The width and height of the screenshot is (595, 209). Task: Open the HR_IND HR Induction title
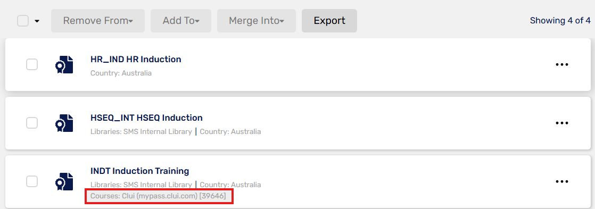tap(136, 59)
